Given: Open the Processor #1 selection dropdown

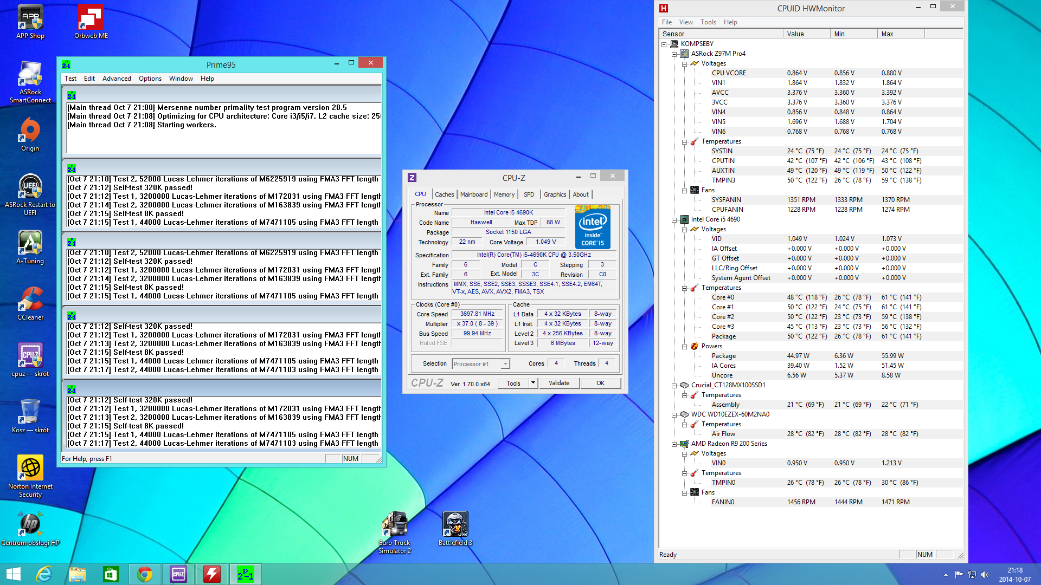Looking at the screenshot, I should (505, 364).
